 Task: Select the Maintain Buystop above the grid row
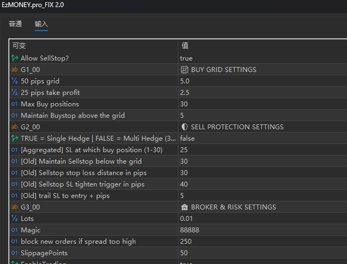73,116
